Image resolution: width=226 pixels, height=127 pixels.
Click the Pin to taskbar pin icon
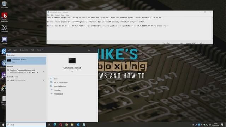(x=52, y=93)
